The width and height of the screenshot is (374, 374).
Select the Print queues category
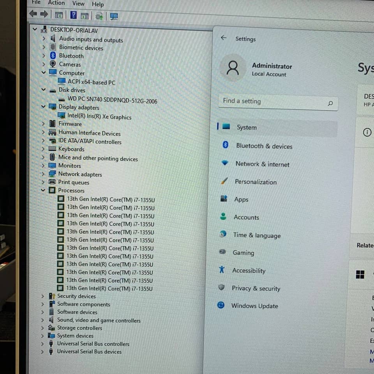tap(74, 182)
